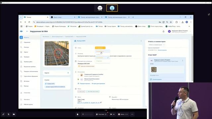Toggle the camera in call toolbar
This screenshot has width=212, height=119.
(14, 114)
